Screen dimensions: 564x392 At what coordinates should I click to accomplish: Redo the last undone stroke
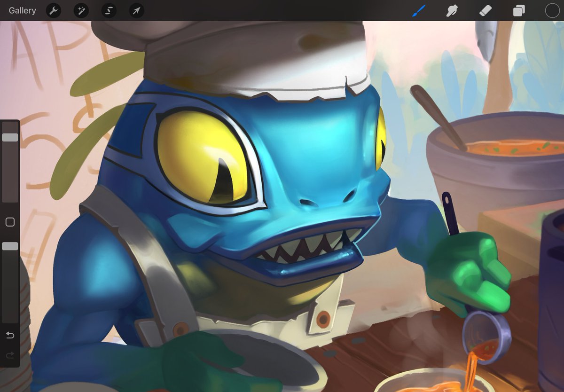point(10,356)
